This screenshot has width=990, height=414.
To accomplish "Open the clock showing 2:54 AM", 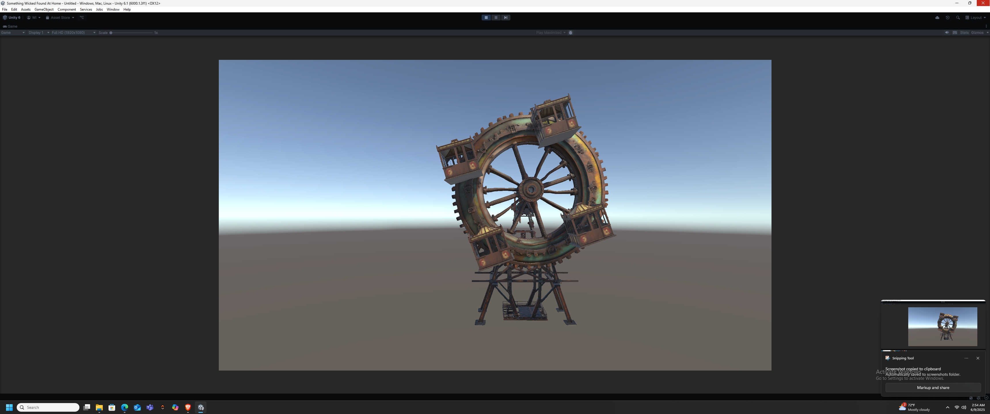I will pos(978,407).
